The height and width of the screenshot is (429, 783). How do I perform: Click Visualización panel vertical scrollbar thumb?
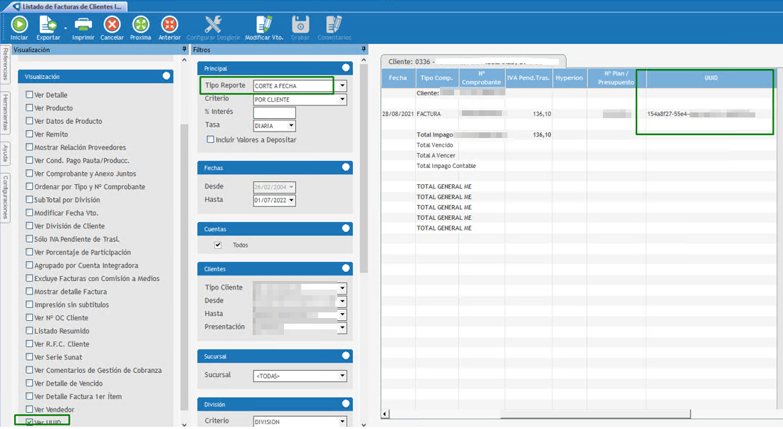coord(184,267)
